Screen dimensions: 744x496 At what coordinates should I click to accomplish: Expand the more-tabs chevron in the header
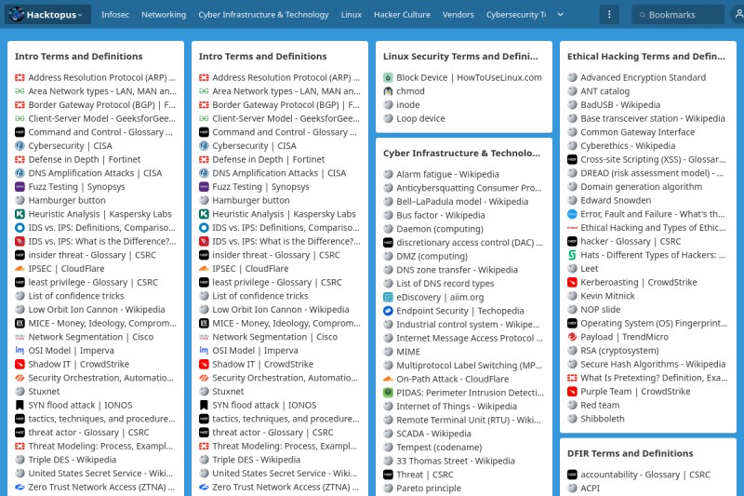point(561,14)
